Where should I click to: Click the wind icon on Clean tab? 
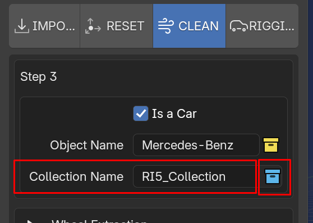pos(166,26)
